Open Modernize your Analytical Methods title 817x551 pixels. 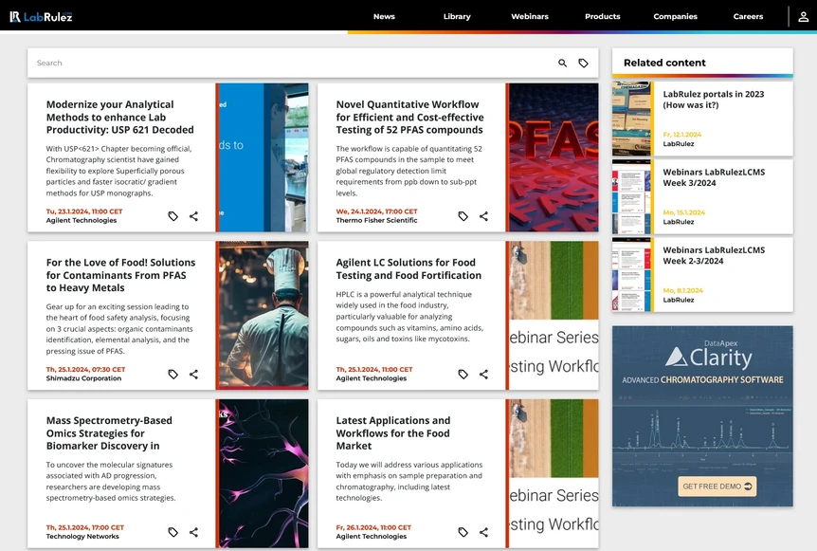pyautogui.click(x=119, y=118)
